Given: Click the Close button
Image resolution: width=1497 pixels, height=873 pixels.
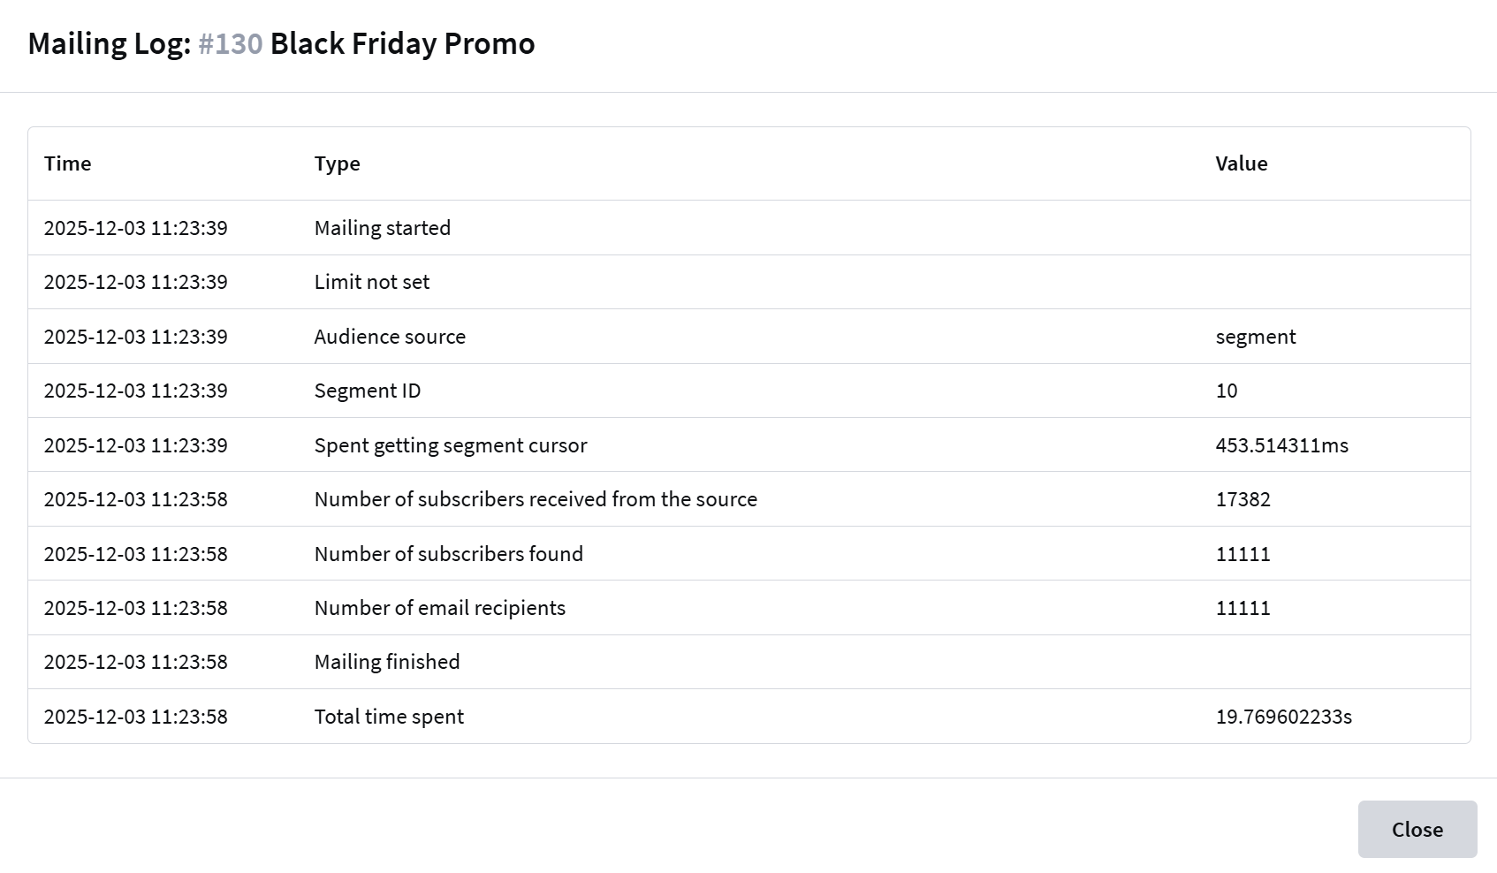Looking at the screenshot, I should pyautogui.click(x=1417, y=829).
